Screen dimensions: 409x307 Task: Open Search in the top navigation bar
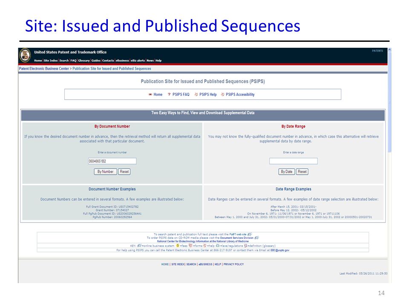tap(64, 61)
